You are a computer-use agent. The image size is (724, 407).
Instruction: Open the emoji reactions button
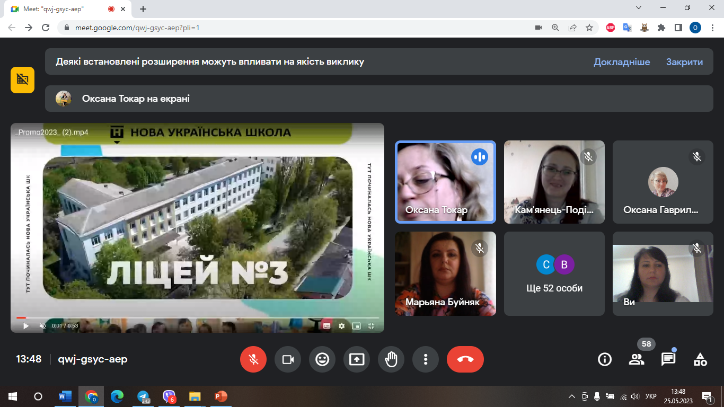(322, 359)
